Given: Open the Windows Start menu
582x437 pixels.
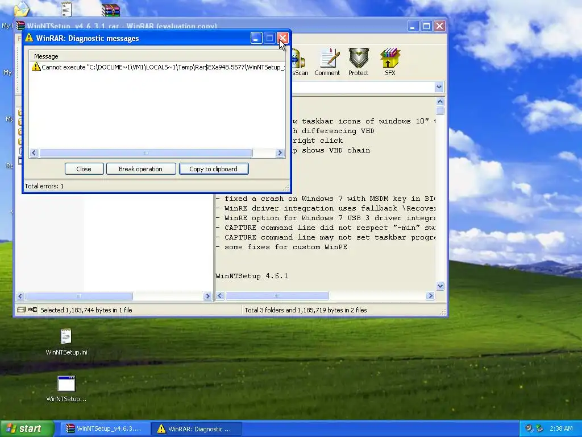Looking at the screenshot, I should pos(27,429).
